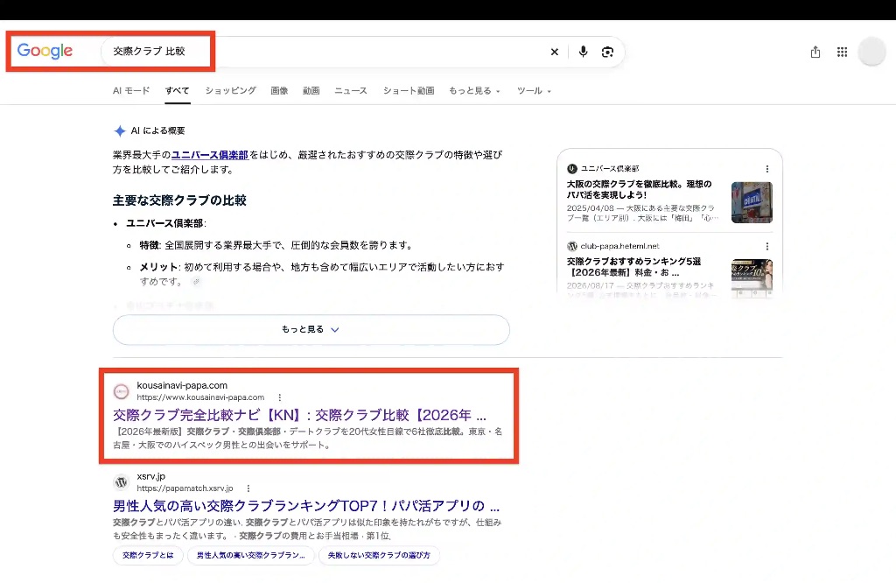896x583 pixels.
Task: Expand AI overview with もっと見る button
Action: (311, 330)
